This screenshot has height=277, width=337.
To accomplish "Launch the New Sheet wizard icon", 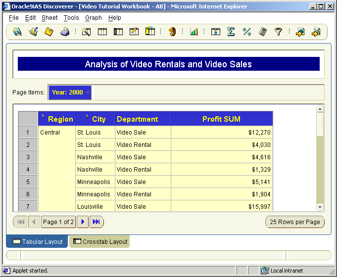I will point(86,32).
